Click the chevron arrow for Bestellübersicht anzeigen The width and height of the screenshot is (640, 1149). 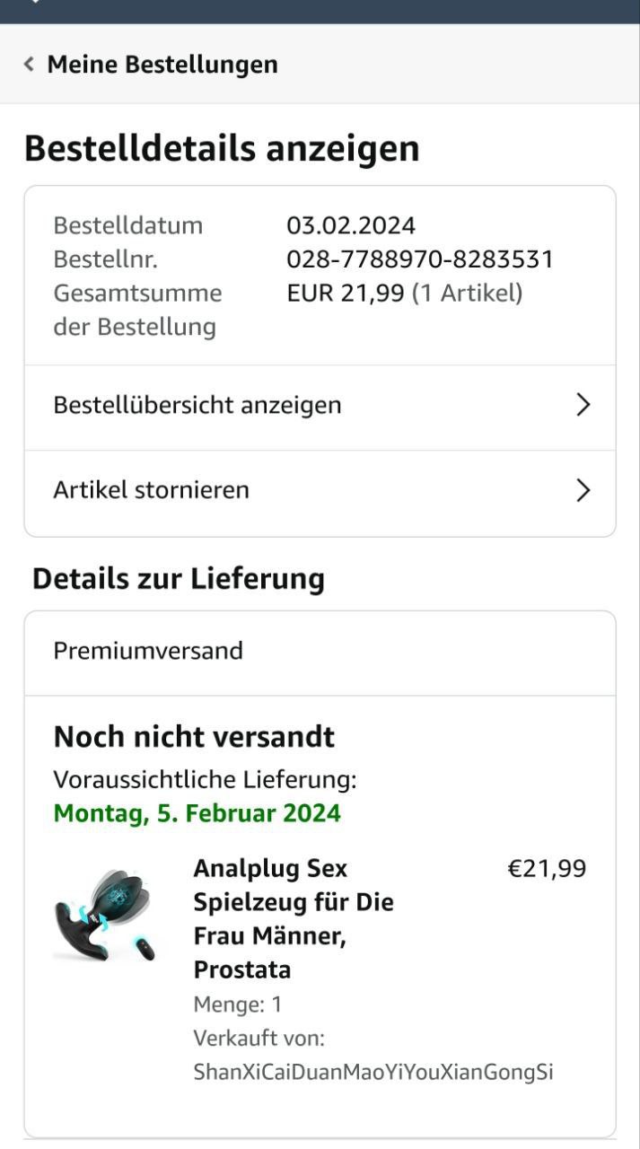583,405
